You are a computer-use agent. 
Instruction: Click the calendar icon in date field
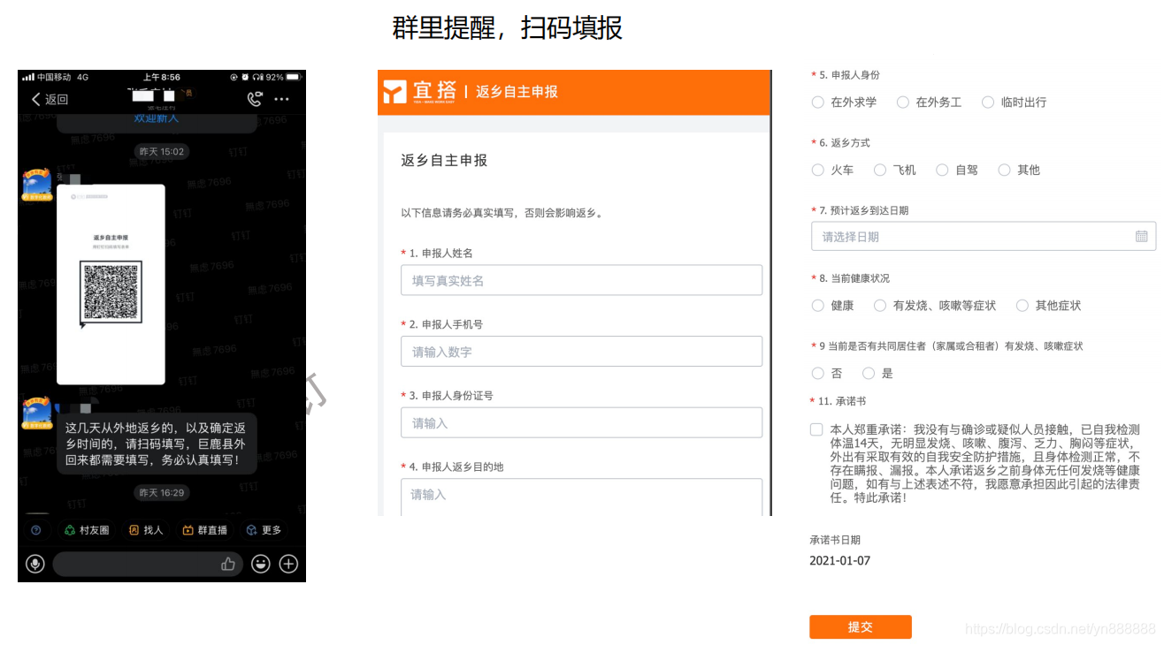1141,237
